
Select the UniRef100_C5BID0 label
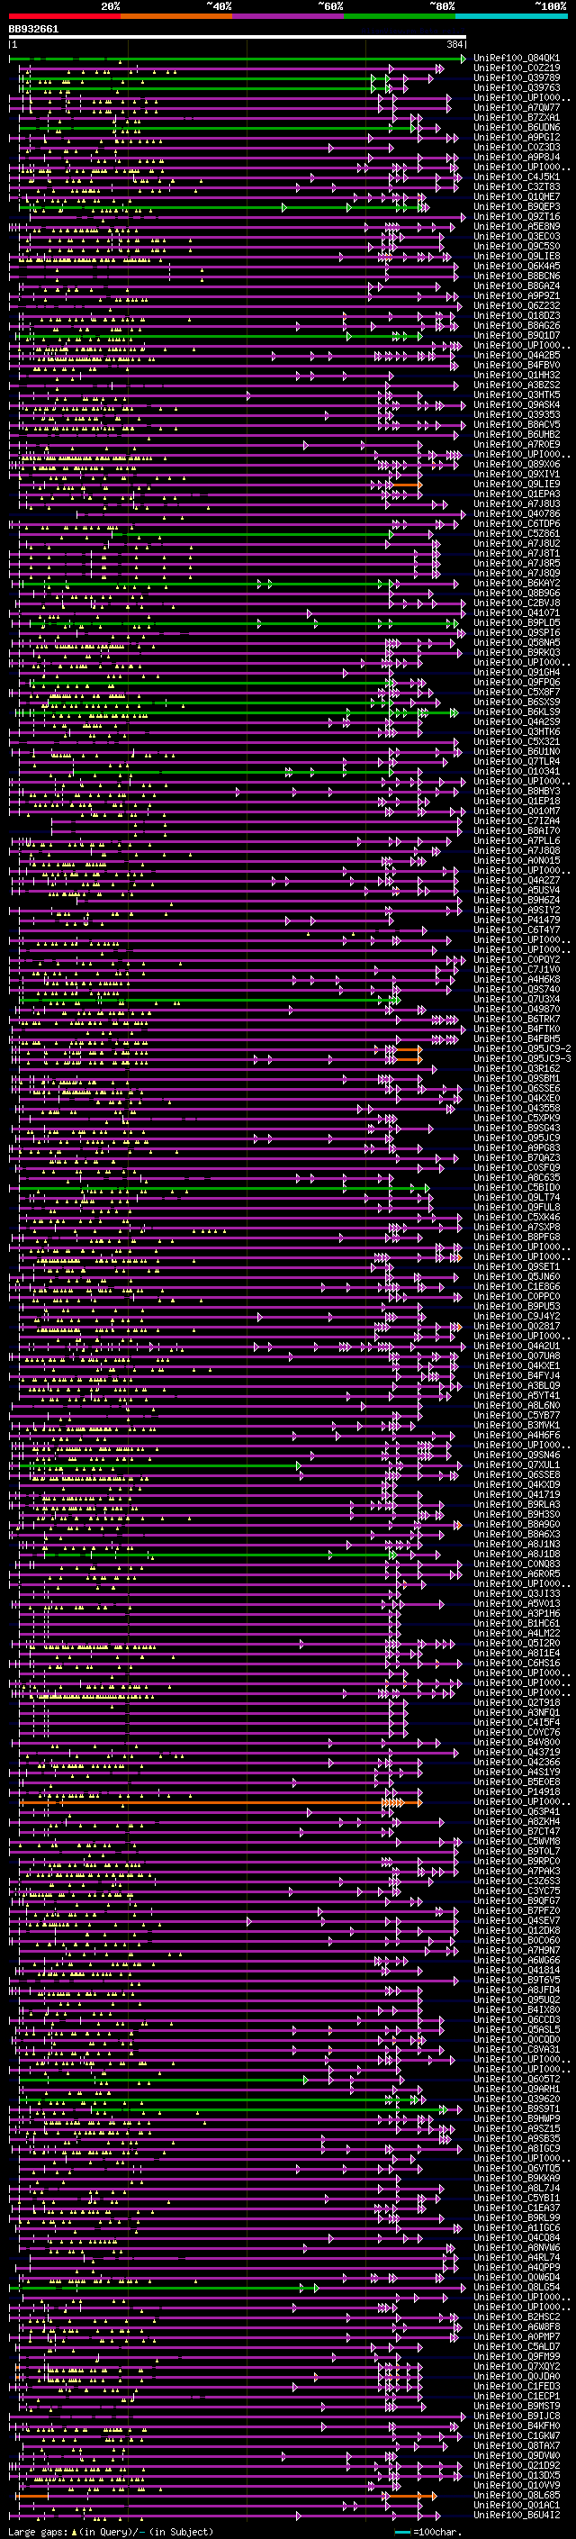tap(517, 1188)
